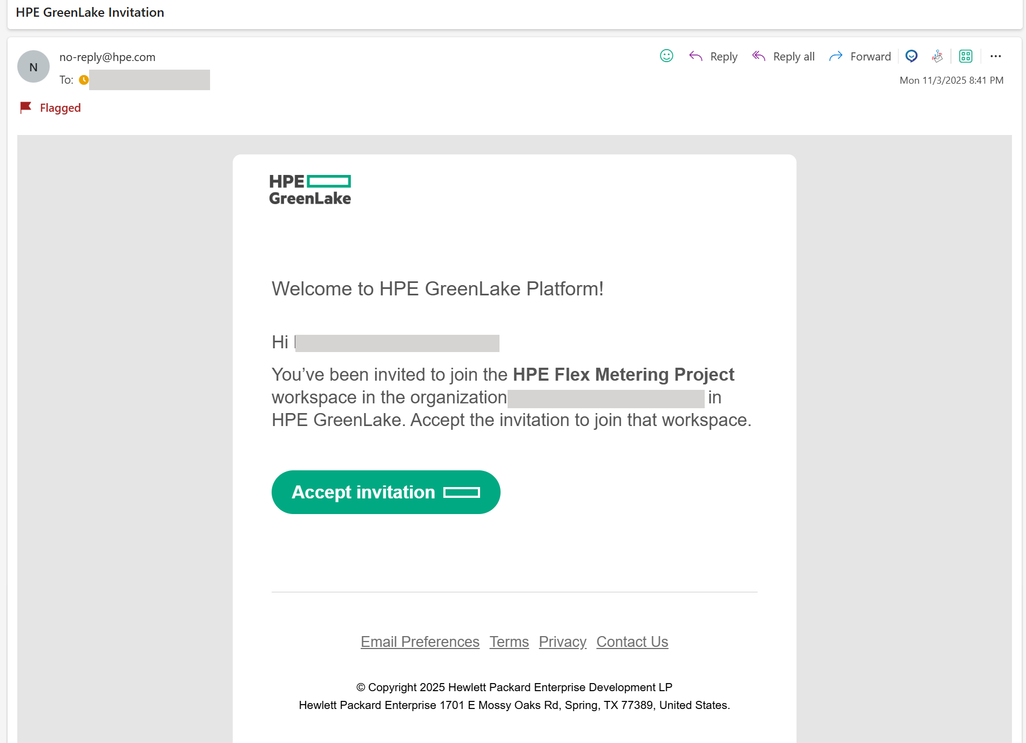Click the copyright 2025 Hewlett Packard line
The width and height of the screenshot is (1026, 743).
tap(514, 687)
